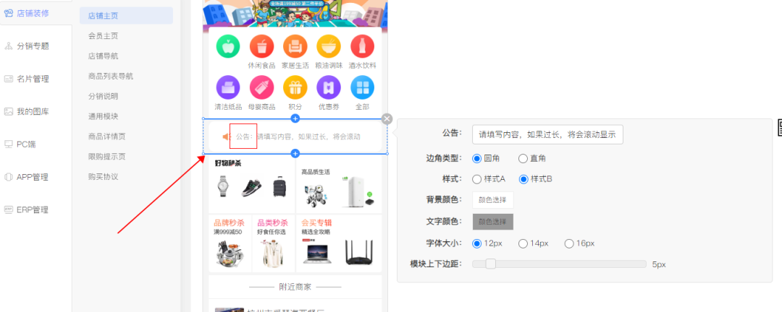Image resolution: width=782 pixels, height=312 pixels.
Task: Add module above notice using top plus icon
Action: (295, 118)
